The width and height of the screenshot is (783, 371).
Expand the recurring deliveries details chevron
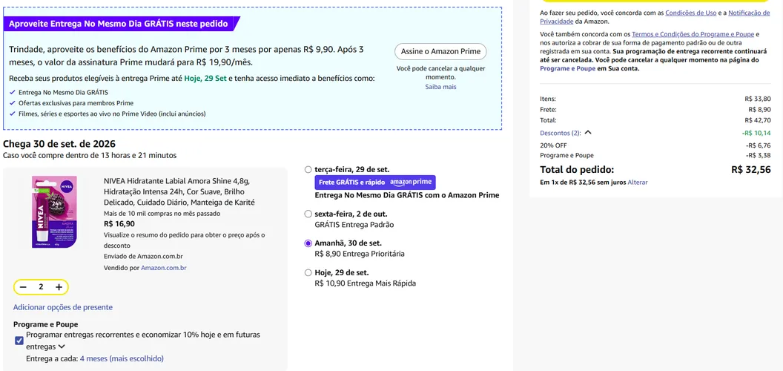(x=62, y=346)
